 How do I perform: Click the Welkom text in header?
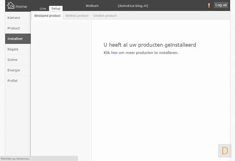pos(92,6)
